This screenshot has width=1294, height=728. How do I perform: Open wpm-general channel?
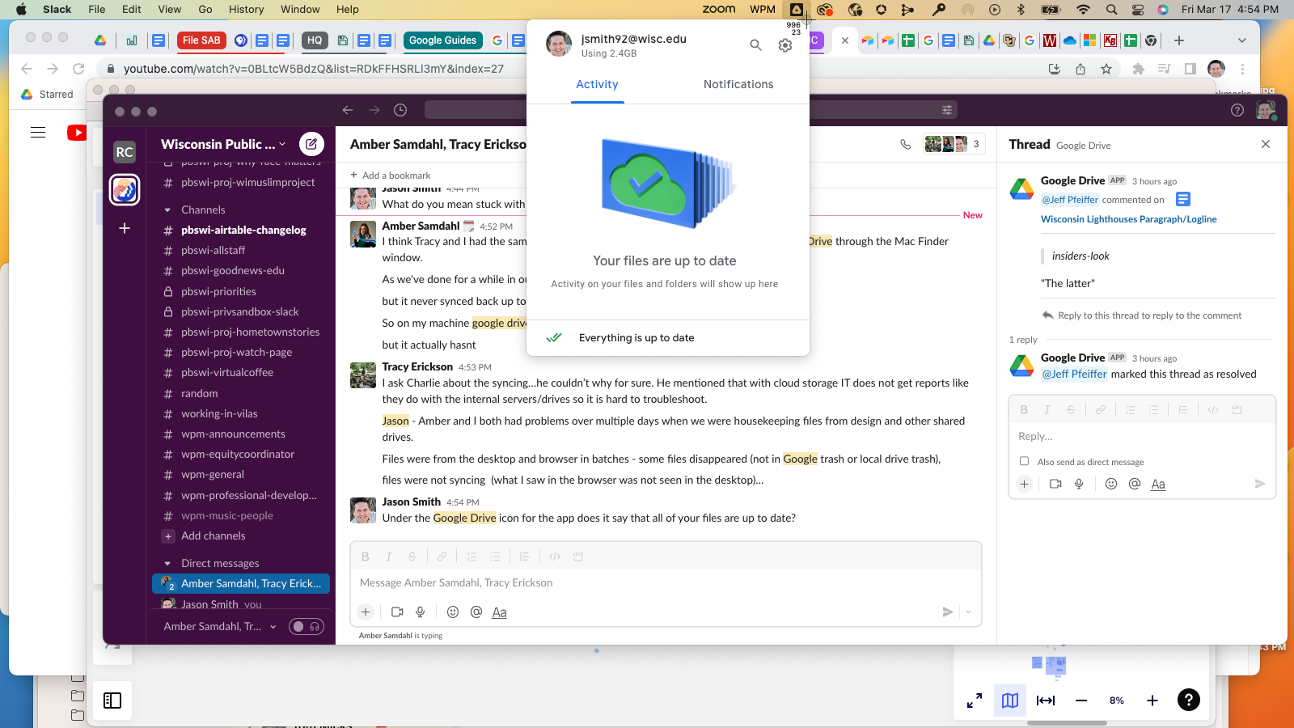[x=213, y=474]
